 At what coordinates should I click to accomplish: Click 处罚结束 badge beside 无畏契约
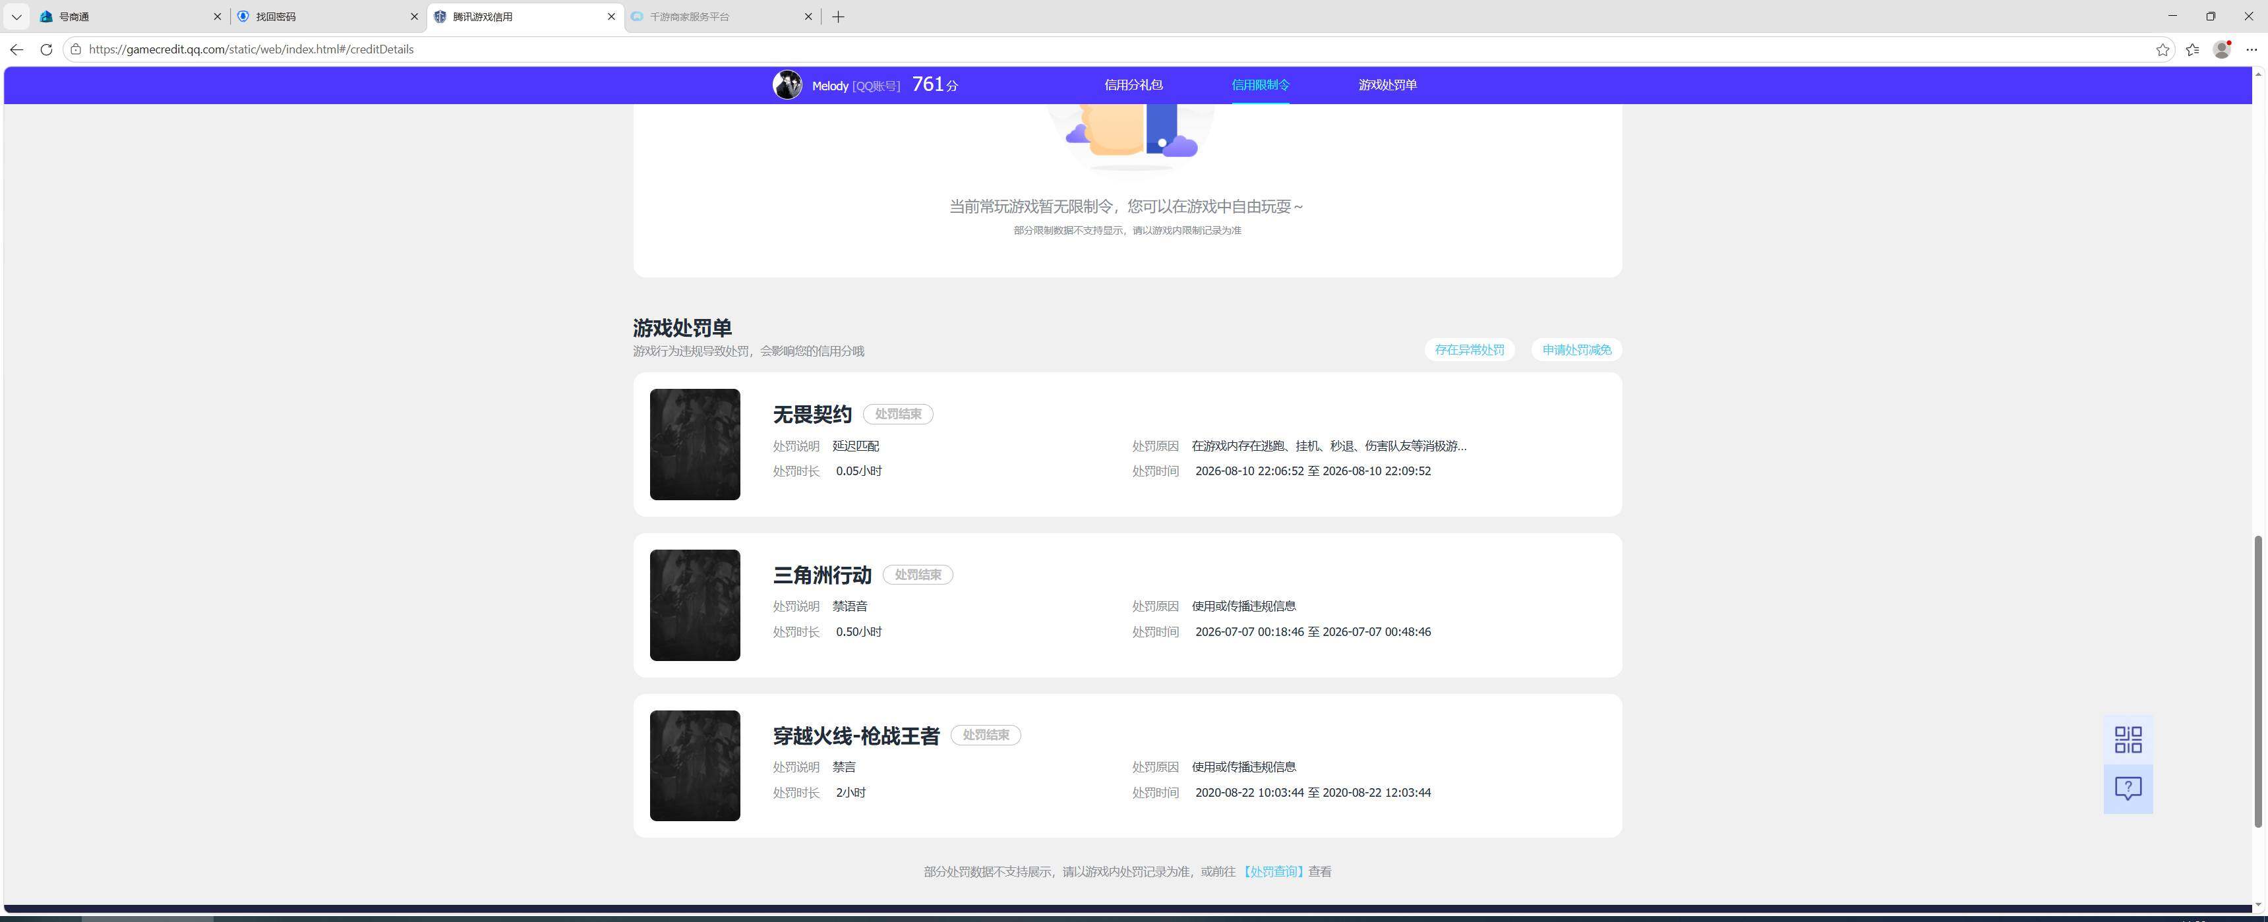coord(898,413)
